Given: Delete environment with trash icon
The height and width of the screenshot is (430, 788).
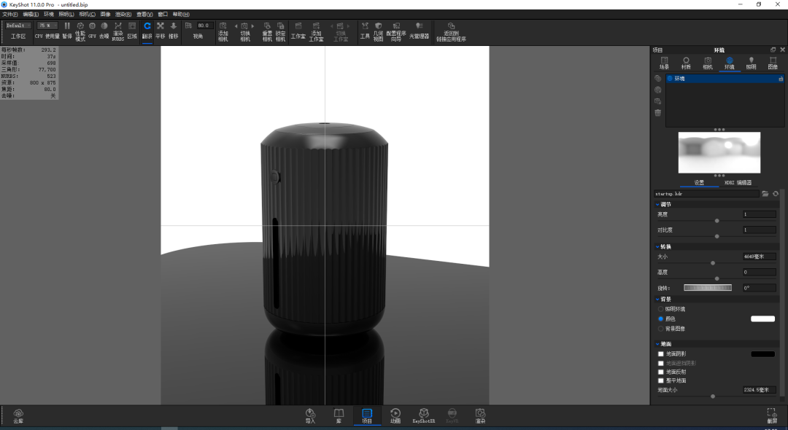Looking at the screenshot, I should pos(658,113).
